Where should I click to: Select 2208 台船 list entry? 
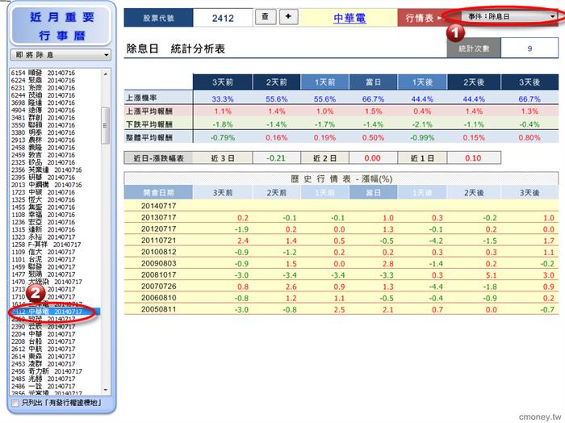pos(44,341)
